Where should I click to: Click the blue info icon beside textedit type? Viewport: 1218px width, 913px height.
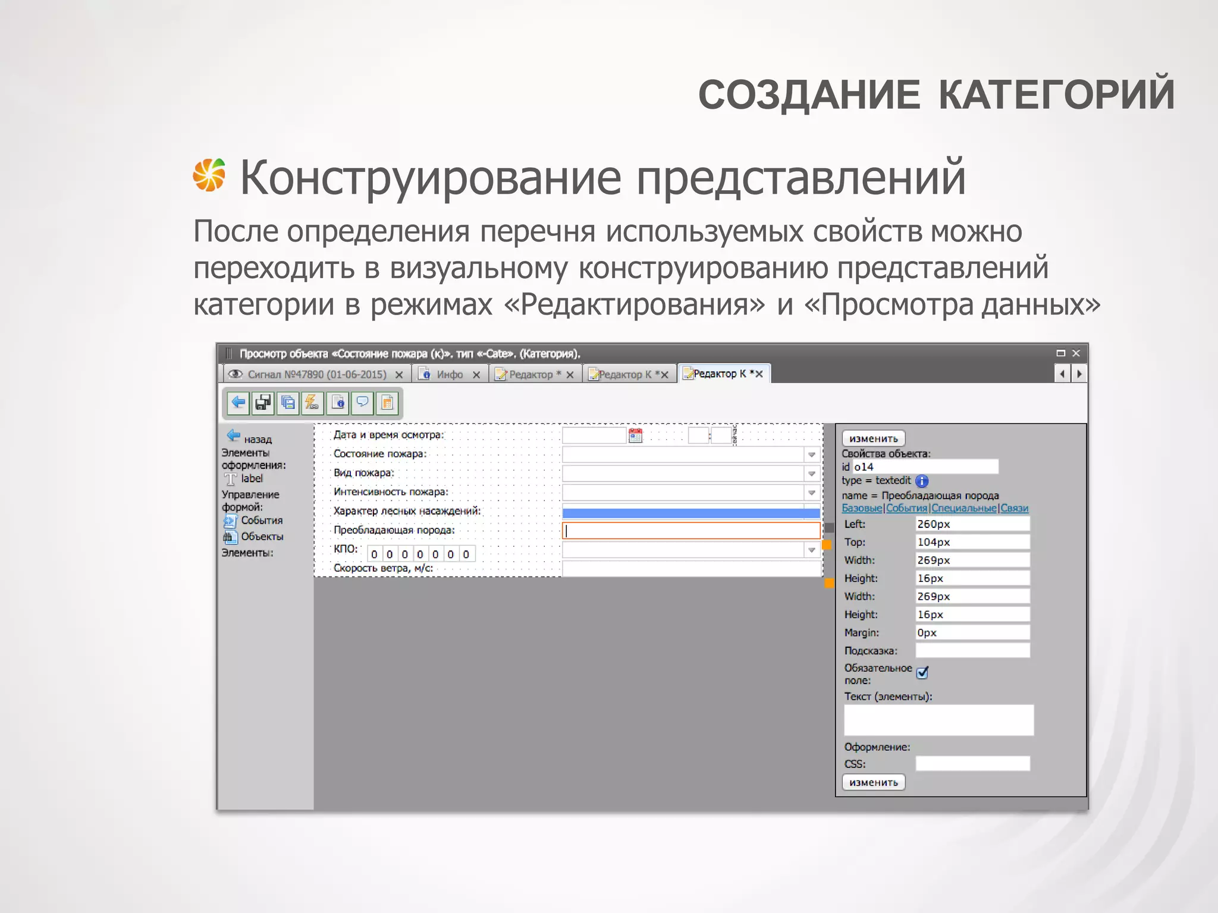click(922, 481)
